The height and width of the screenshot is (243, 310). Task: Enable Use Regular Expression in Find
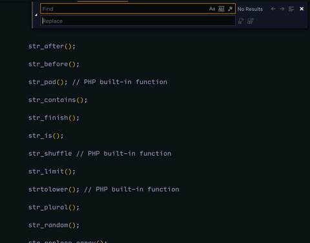pyautogui.click(x=230, y=9)
